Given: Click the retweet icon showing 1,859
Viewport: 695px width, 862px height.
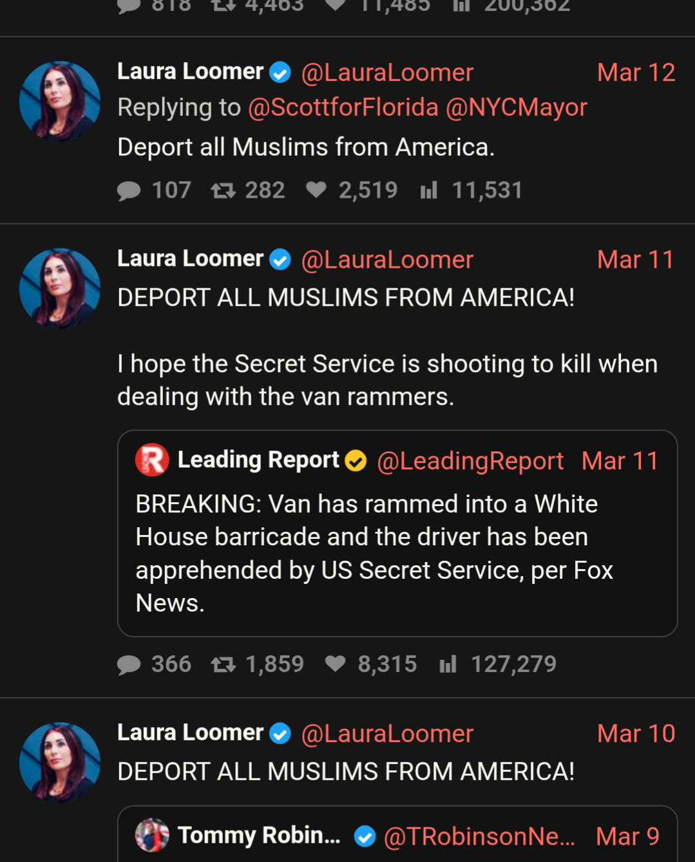Looking at the screenshot, I should click(224, 664).
